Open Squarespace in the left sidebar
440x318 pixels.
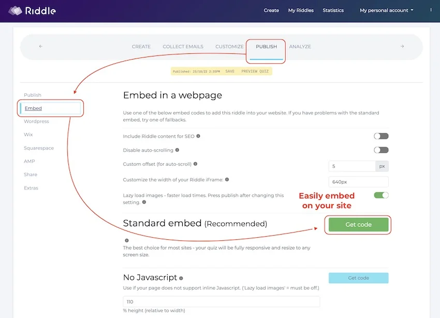click(39, 148)
